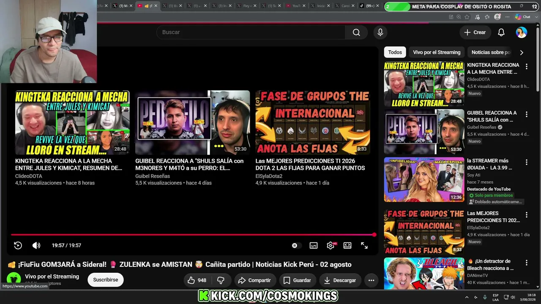Select the Vivo por el Streaming chip
Viewport: 541px width, 304px height.
pos(437,52)
